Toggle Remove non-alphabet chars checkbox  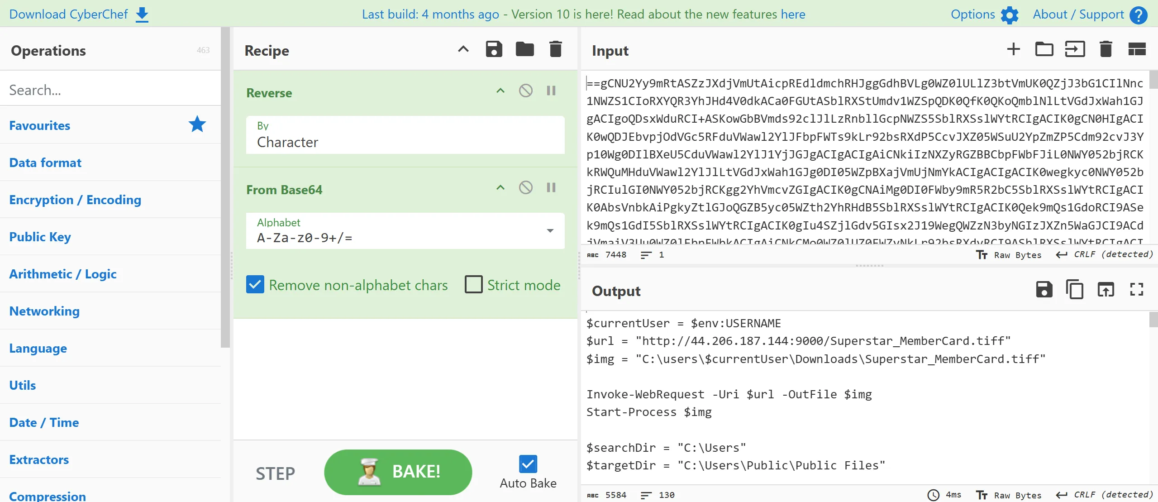255,285
